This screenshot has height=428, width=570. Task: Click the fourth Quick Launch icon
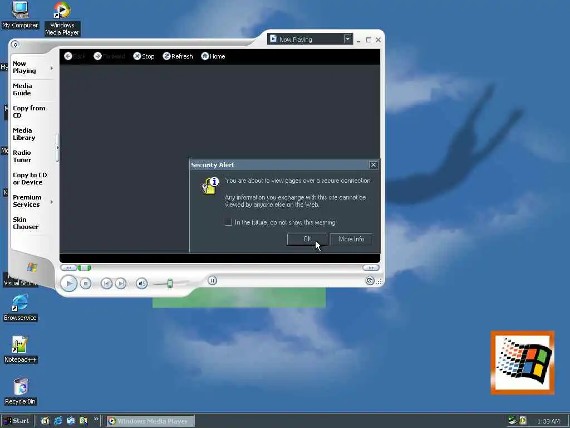tap(83, 421)
